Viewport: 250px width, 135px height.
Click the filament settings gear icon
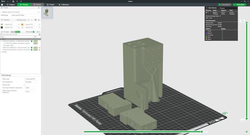tap(39, 20)
